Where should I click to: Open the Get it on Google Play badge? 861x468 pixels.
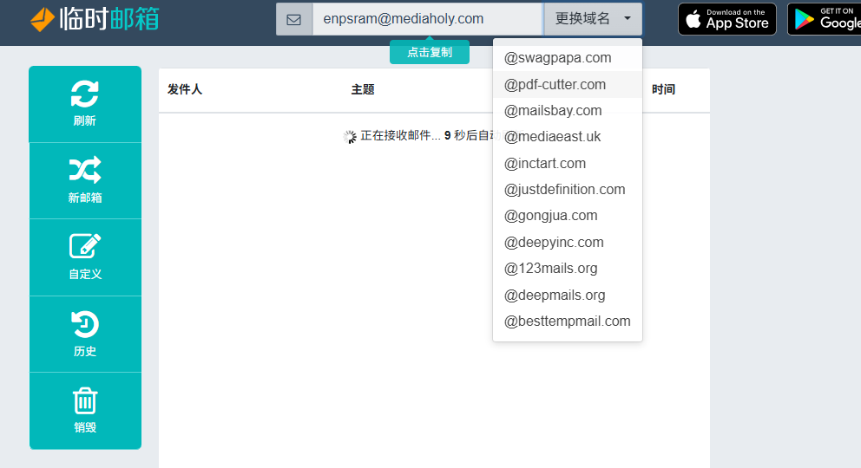[825, 19]
